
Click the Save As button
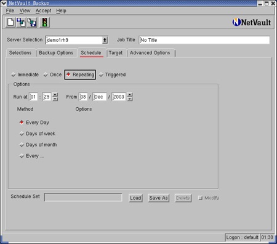tap(159, 198)
